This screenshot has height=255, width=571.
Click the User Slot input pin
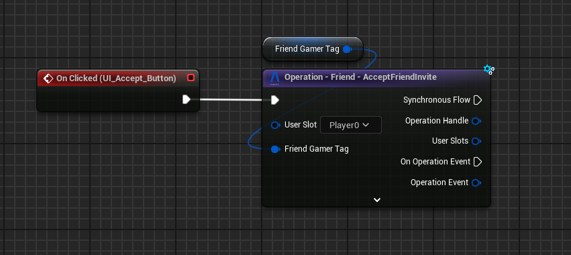tap(276, 125)
